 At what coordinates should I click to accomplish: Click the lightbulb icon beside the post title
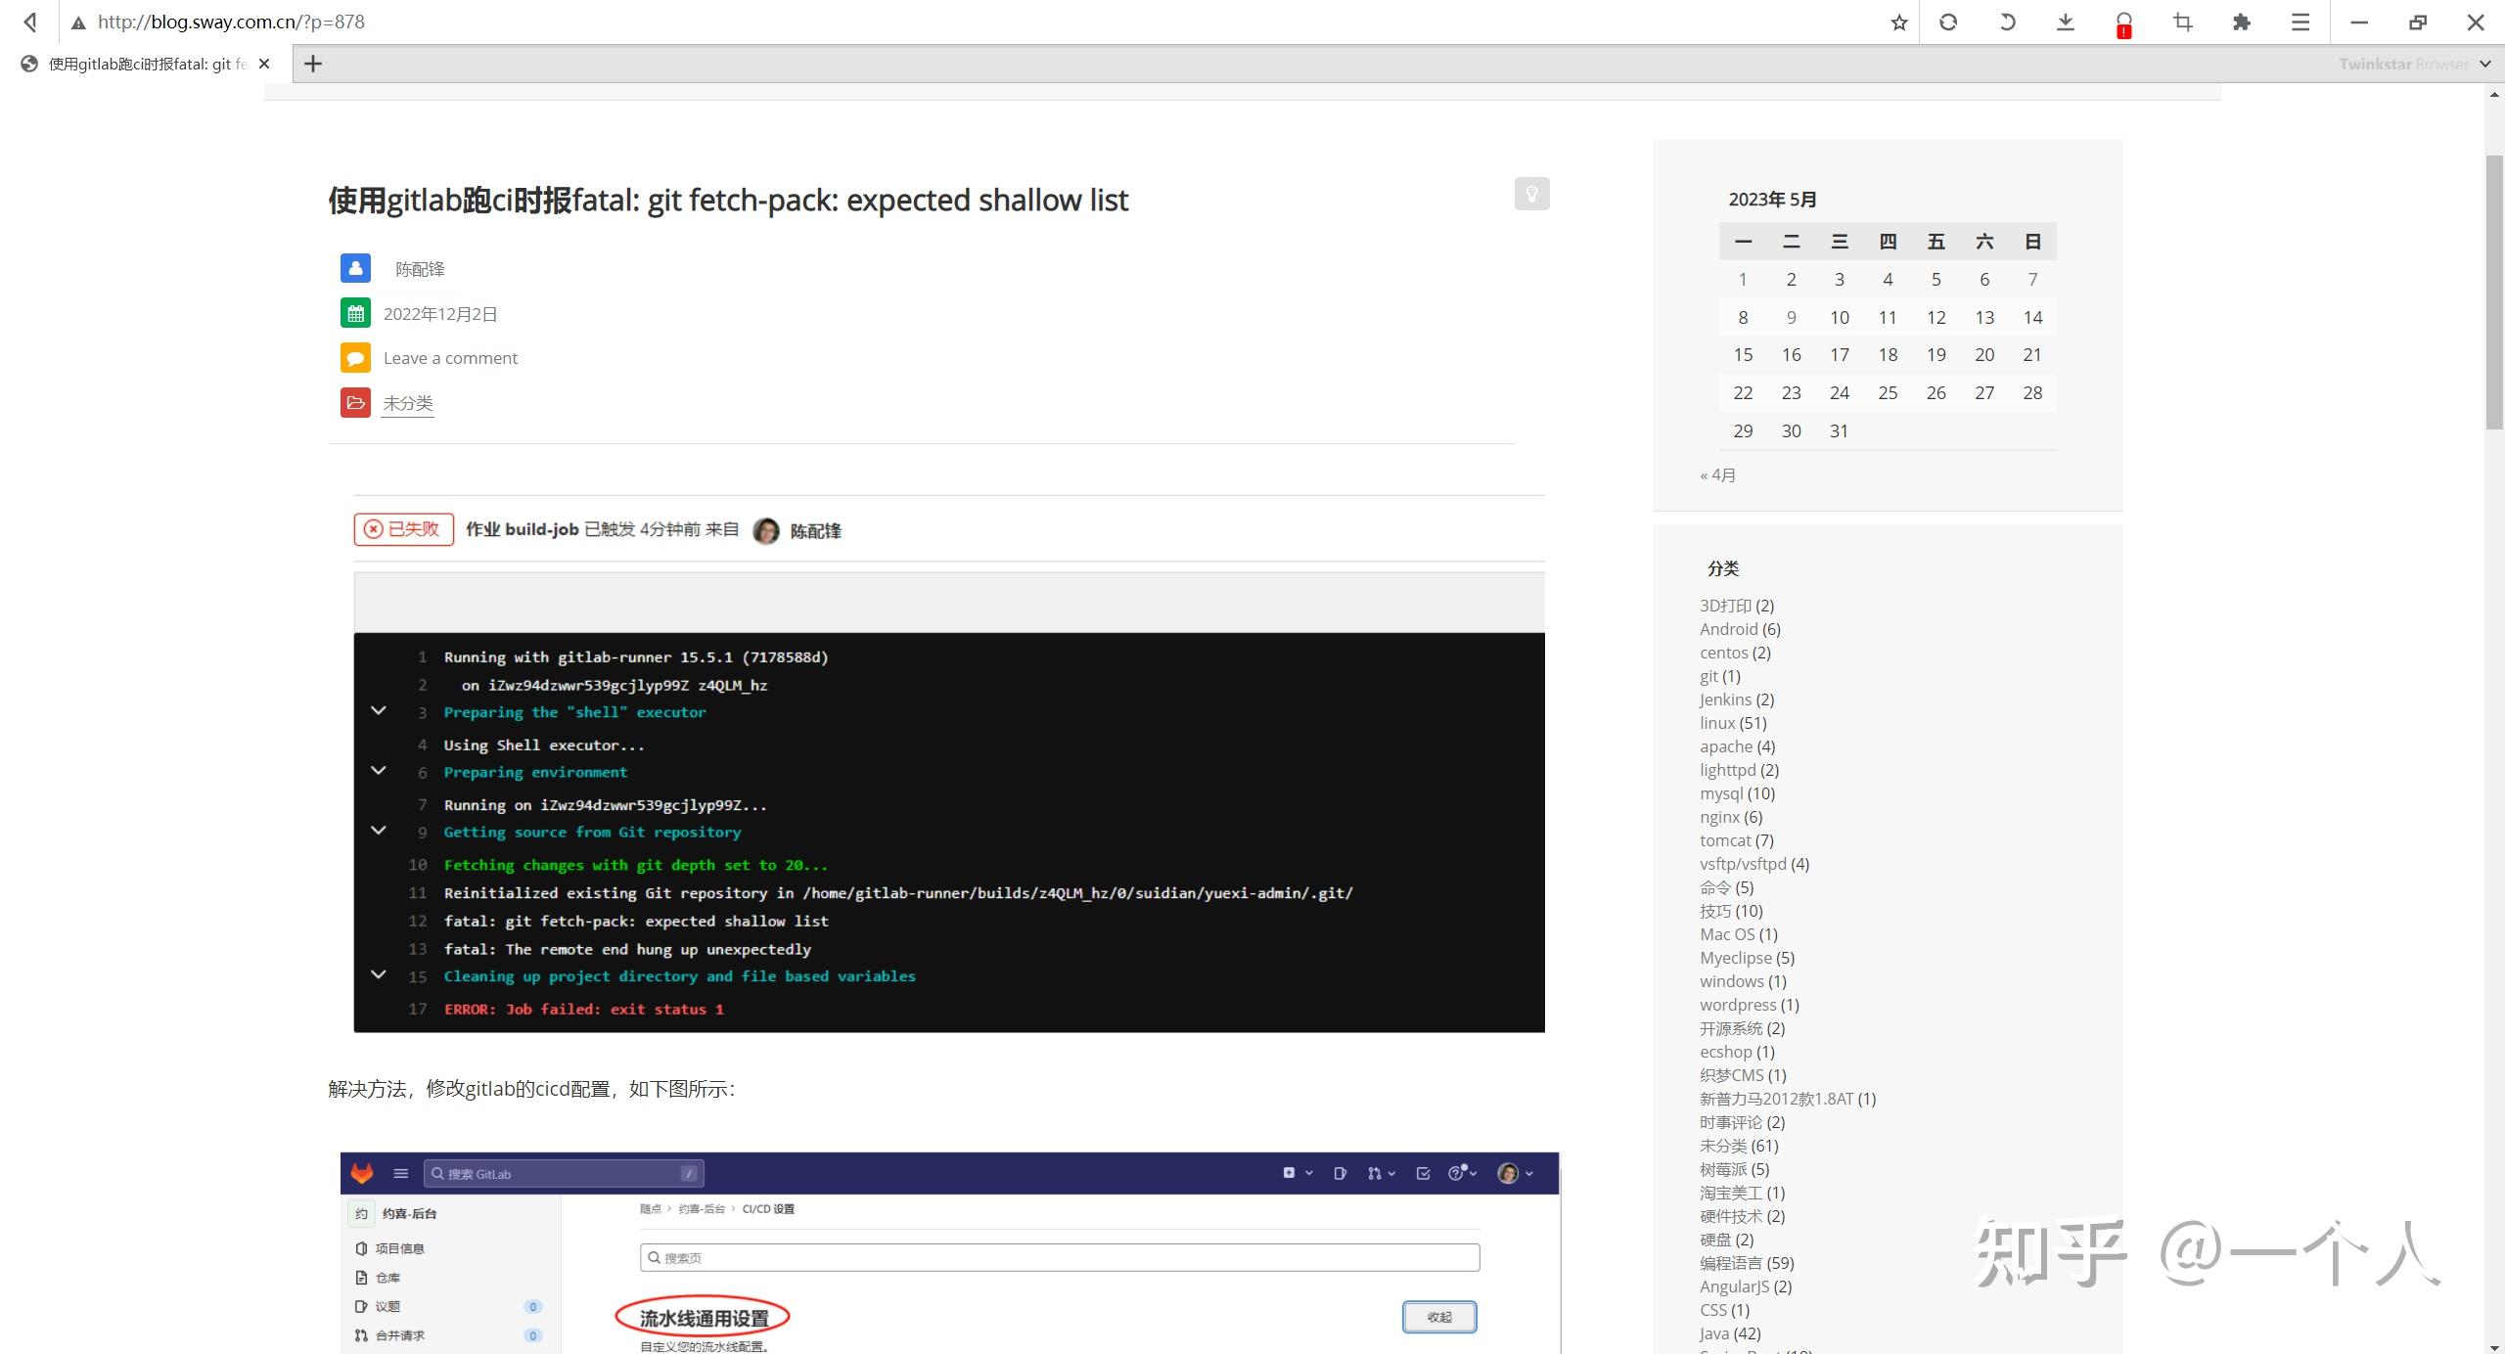1530,194
